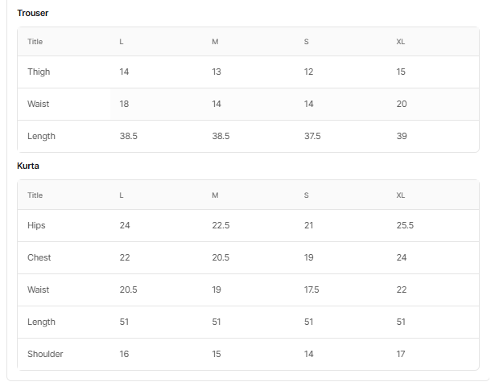Click the XL column header in Trouser table
Screen dimensions: 491x382
pyautogui.click(x=401, y=42)
